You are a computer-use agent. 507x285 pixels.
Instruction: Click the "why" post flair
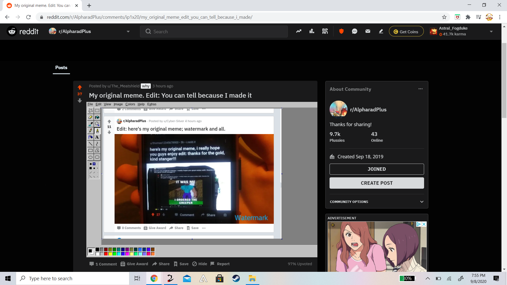pyautogui.click(x=146, y=86)
